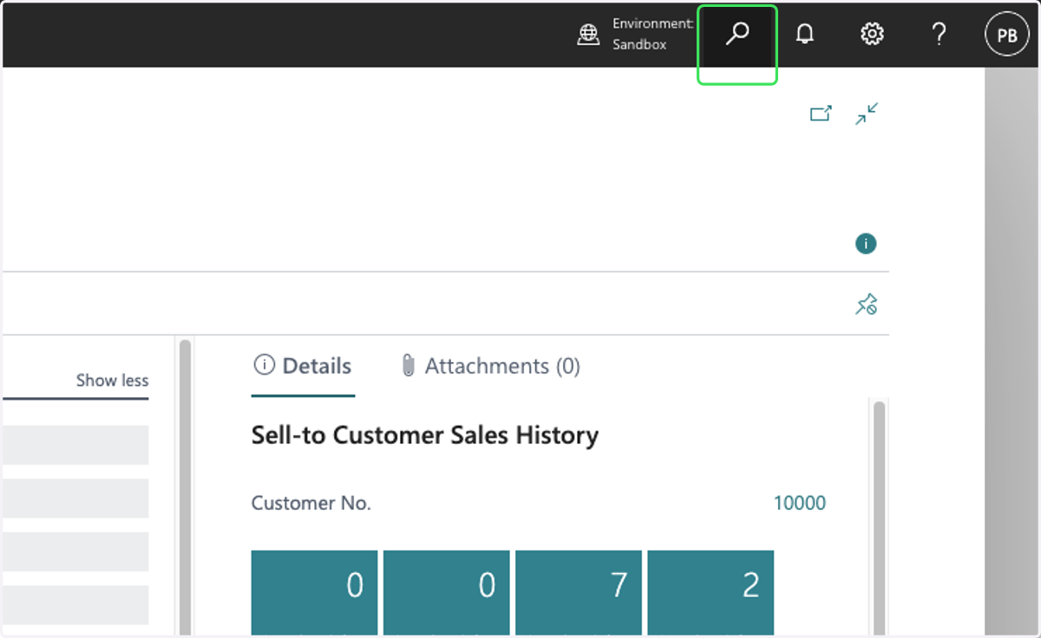Click the Sell-to Customer Sales History heading
Image resolution: width=1041 pixels, height=638 pixels.
click(x=425, y=434)
